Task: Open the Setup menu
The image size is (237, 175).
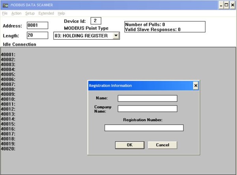Action: [x=30, y=13]
